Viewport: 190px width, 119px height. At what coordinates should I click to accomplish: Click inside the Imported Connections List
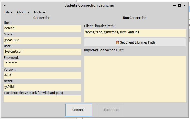pos(135,79)
